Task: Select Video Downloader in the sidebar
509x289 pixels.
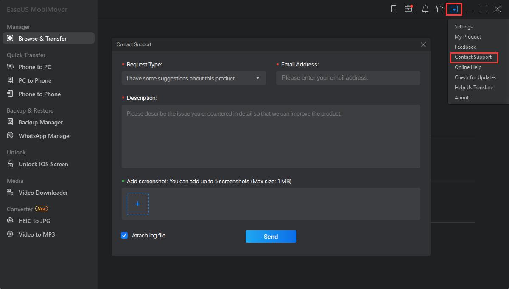Action: pyautogui.click(x=43, y=193)
